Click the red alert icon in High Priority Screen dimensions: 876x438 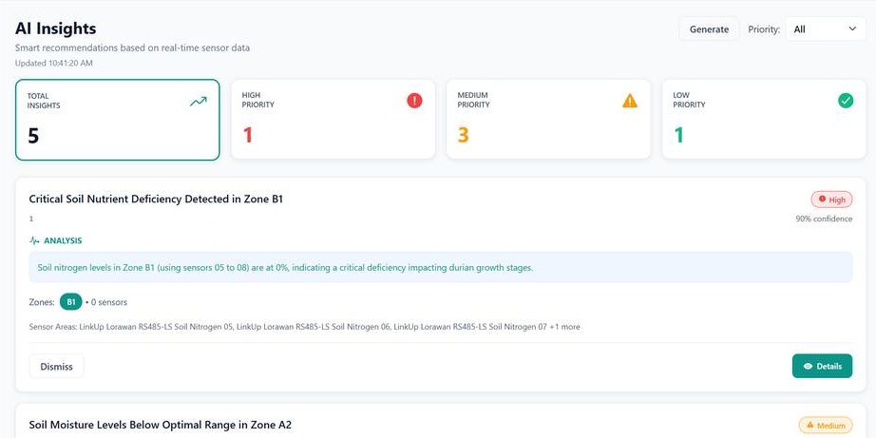(414, 101)
